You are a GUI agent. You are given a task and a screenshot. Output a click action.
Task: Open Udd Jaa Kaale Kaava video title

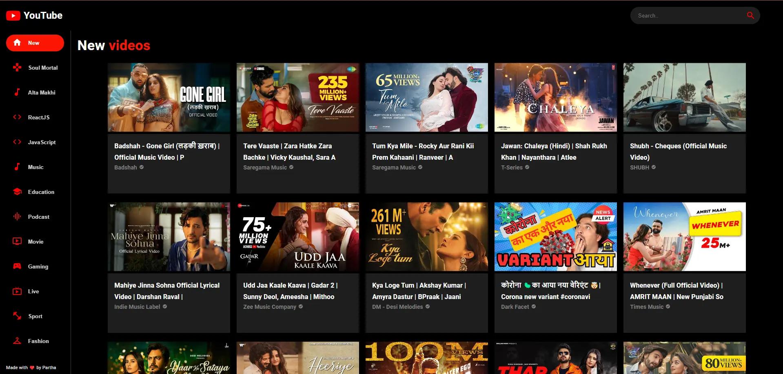(290, 291)
